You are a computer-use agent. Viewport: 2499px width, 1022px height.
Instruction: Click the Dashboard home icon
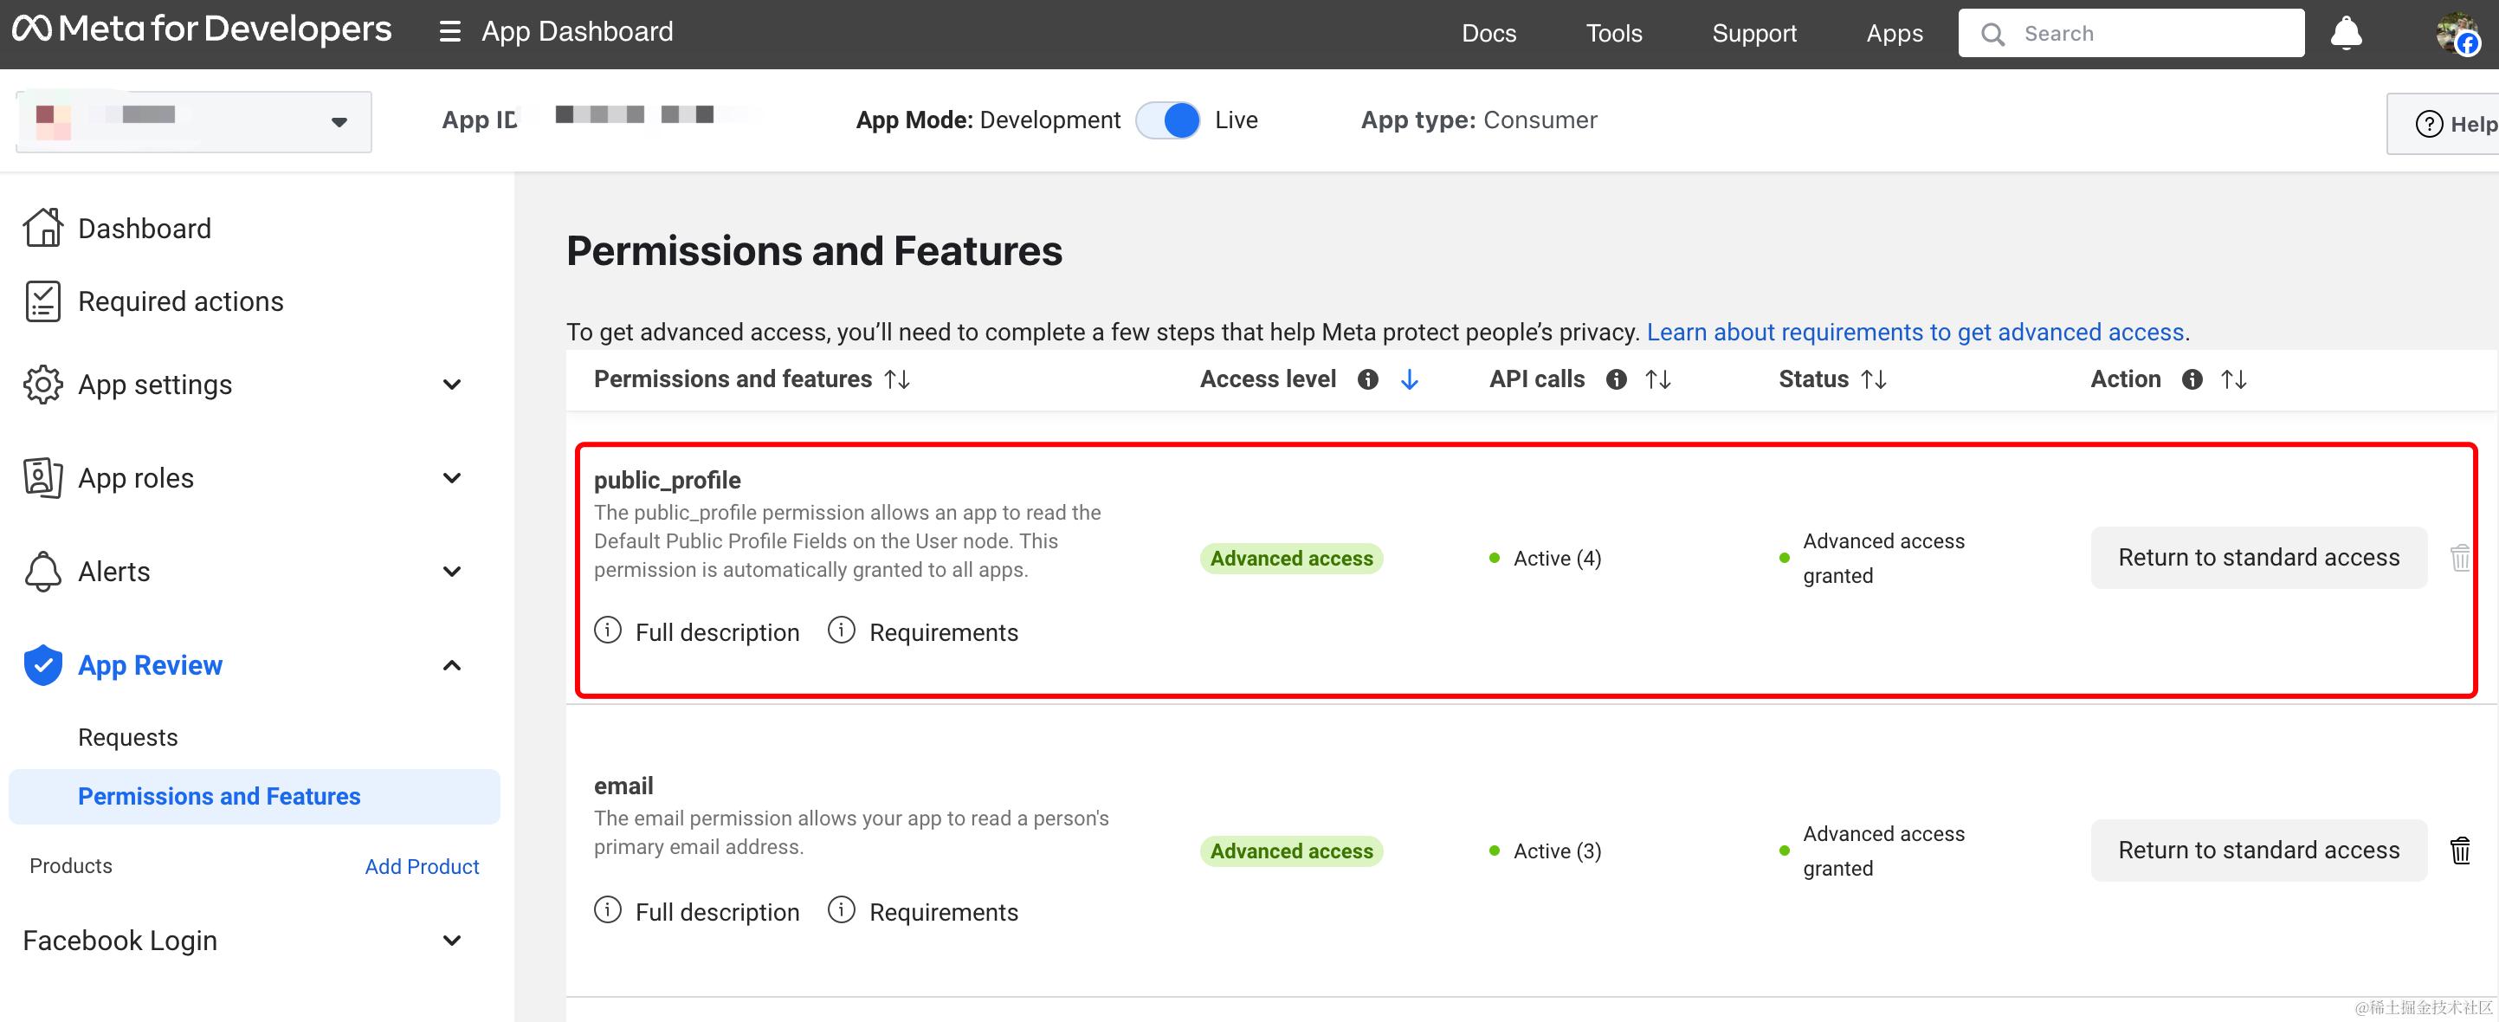click(x=42, y=228)
